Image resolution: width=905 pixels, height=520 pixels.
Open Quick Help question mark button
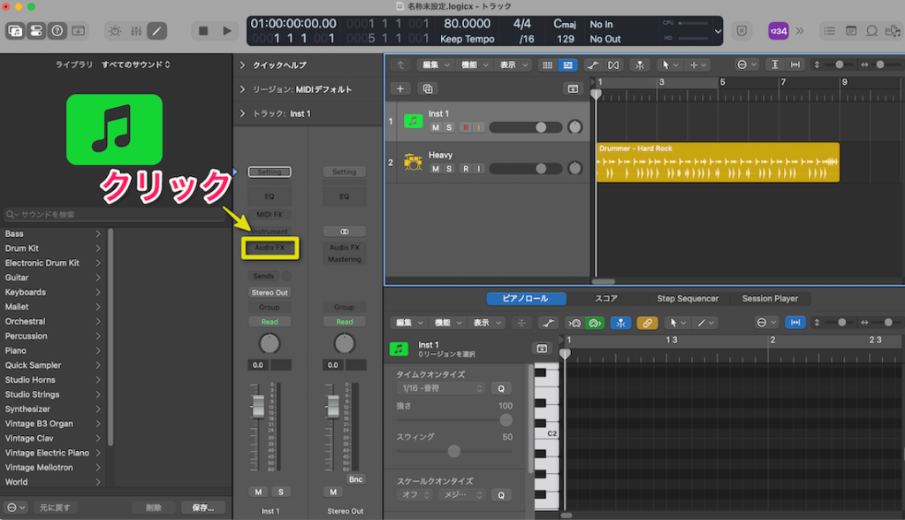click(57, 31)
